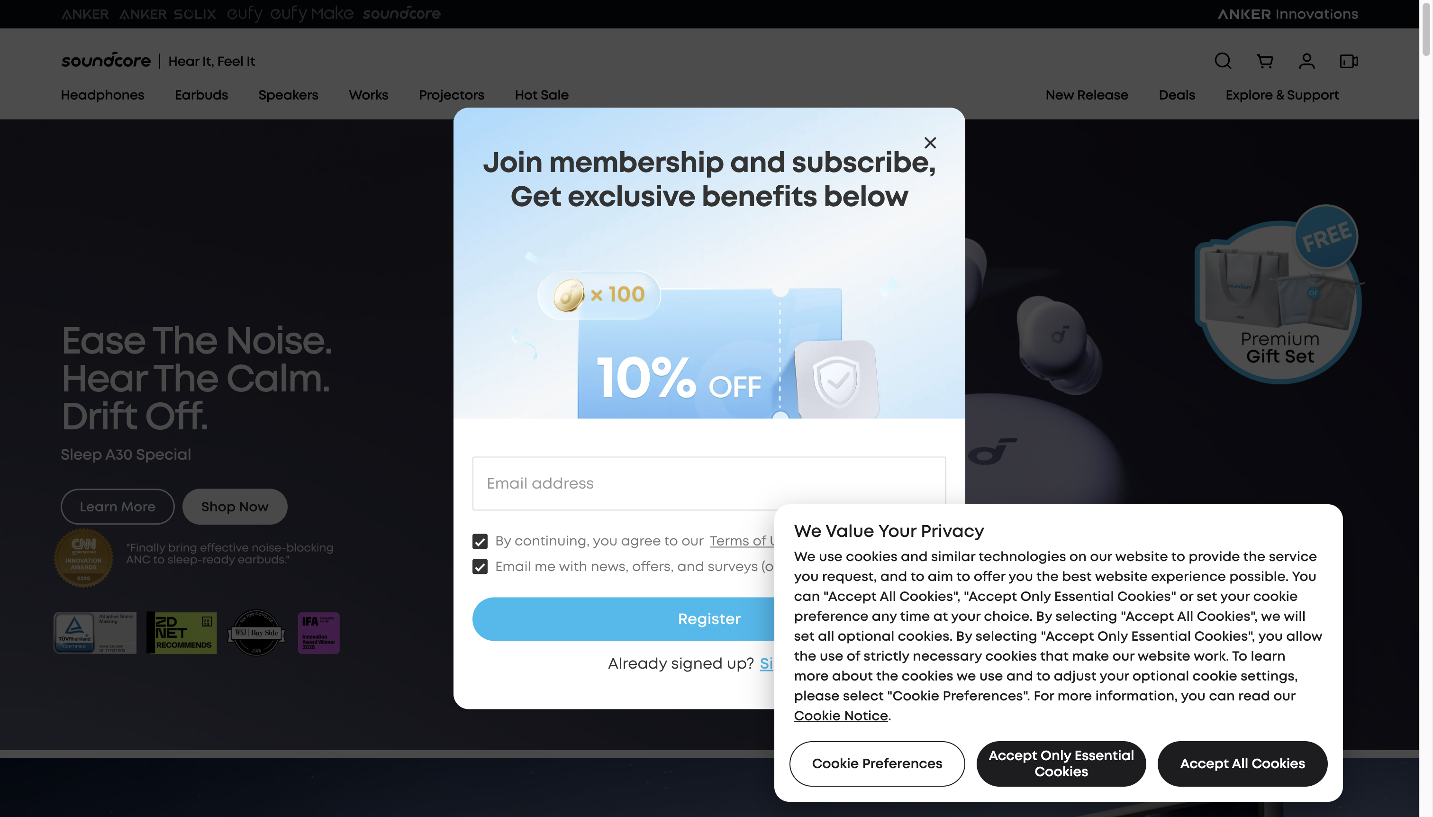Viewport: 1433px width, 817px height.
Task: Toggle the email news and offers checkbox
Action: [x=480, y=567]
